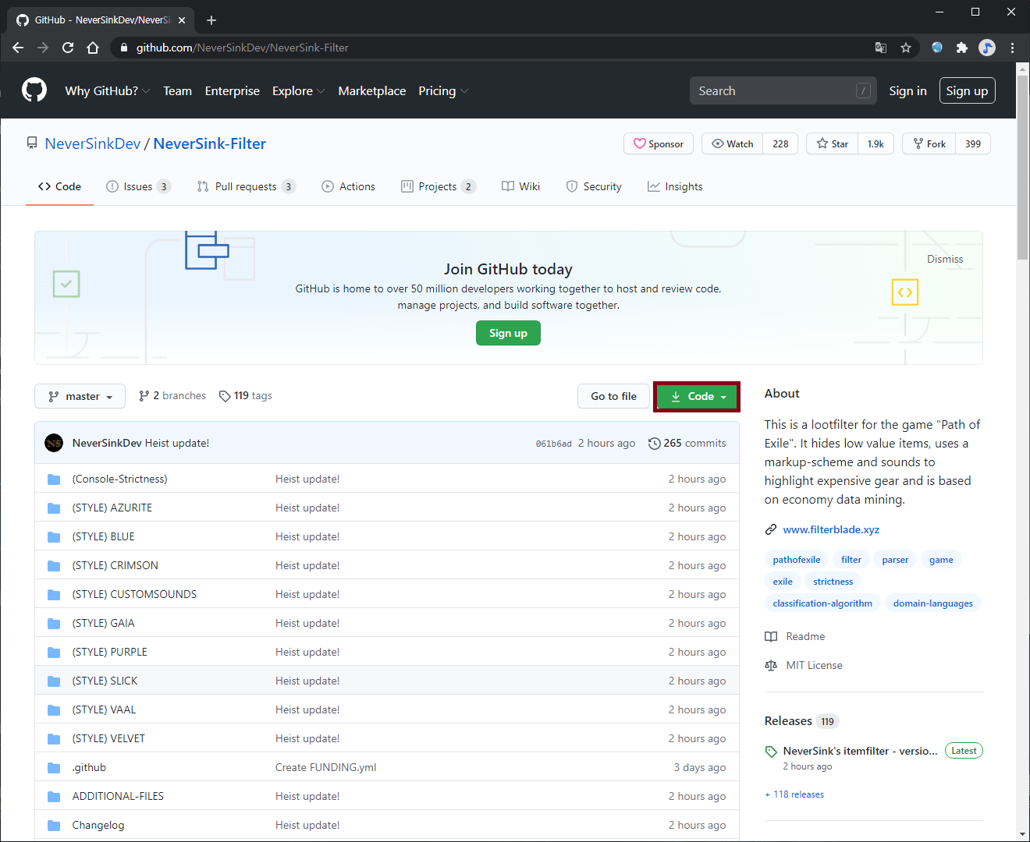Open the www.filterblade.xyz link
The image size is (1030, 842).
831,529
